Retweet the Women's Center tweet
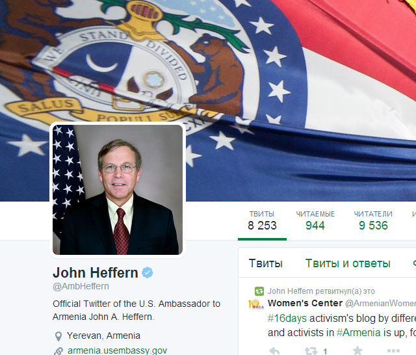416x355 pixels. pyautogui.click(x=311, y=351)
